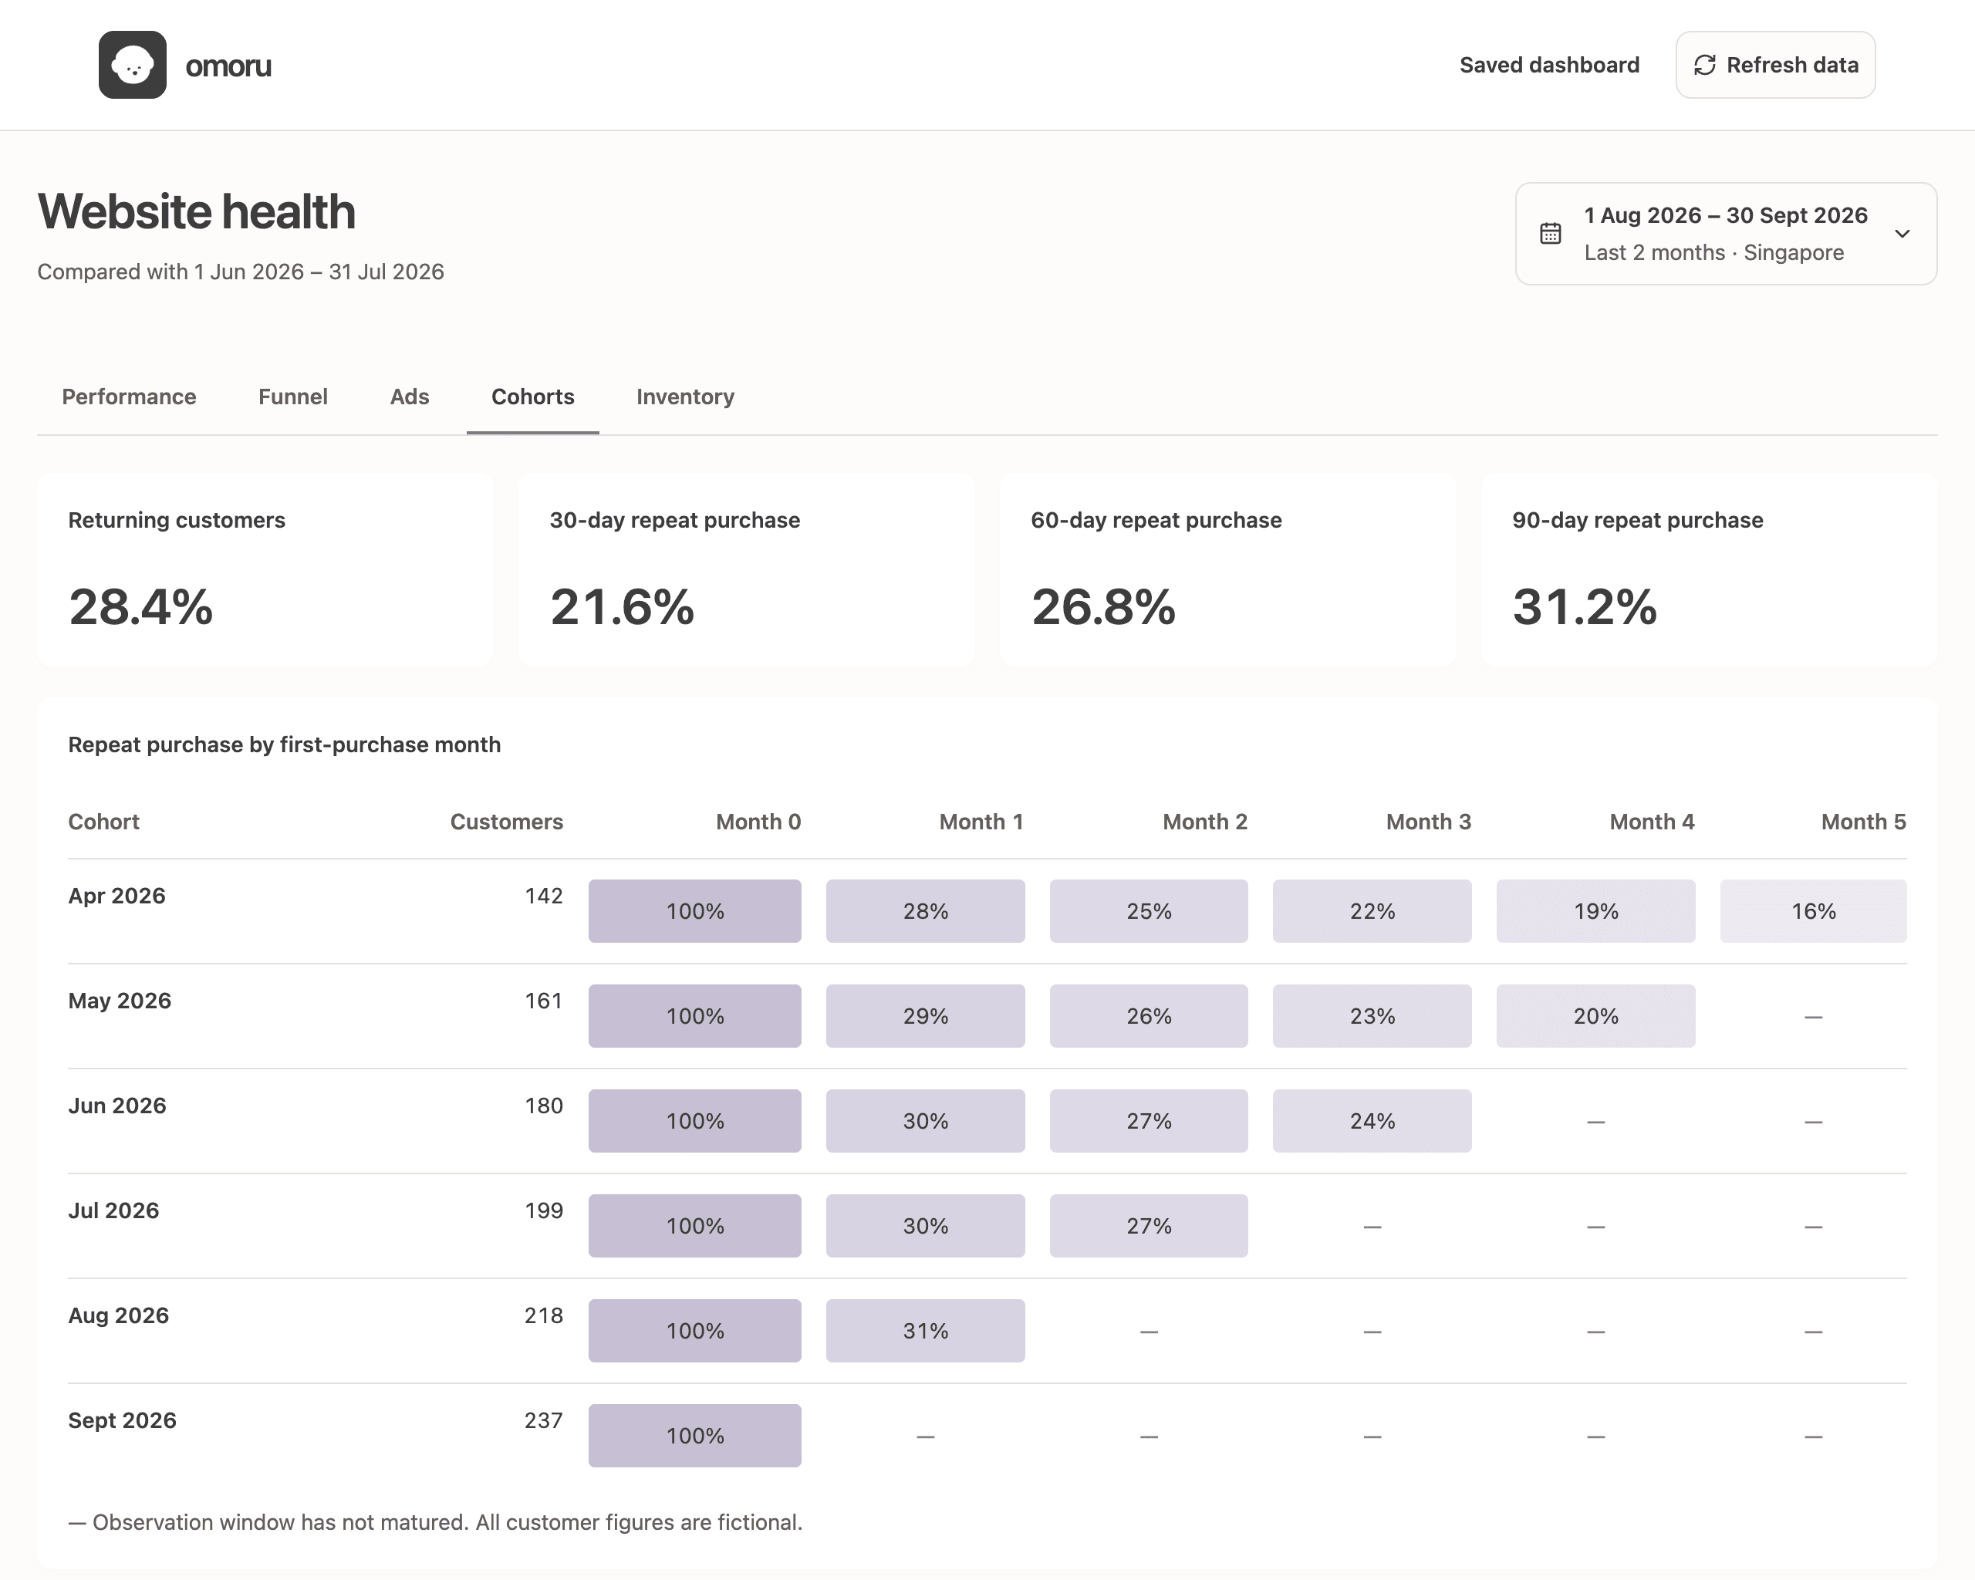Open the Ads tab
1975x1580 pixels.
410,397
